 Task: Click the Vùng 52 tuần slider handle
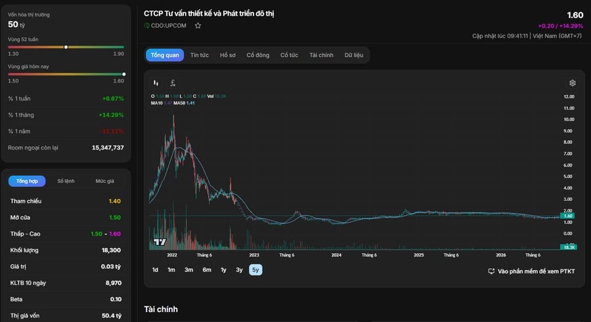(x=66, y=47)
